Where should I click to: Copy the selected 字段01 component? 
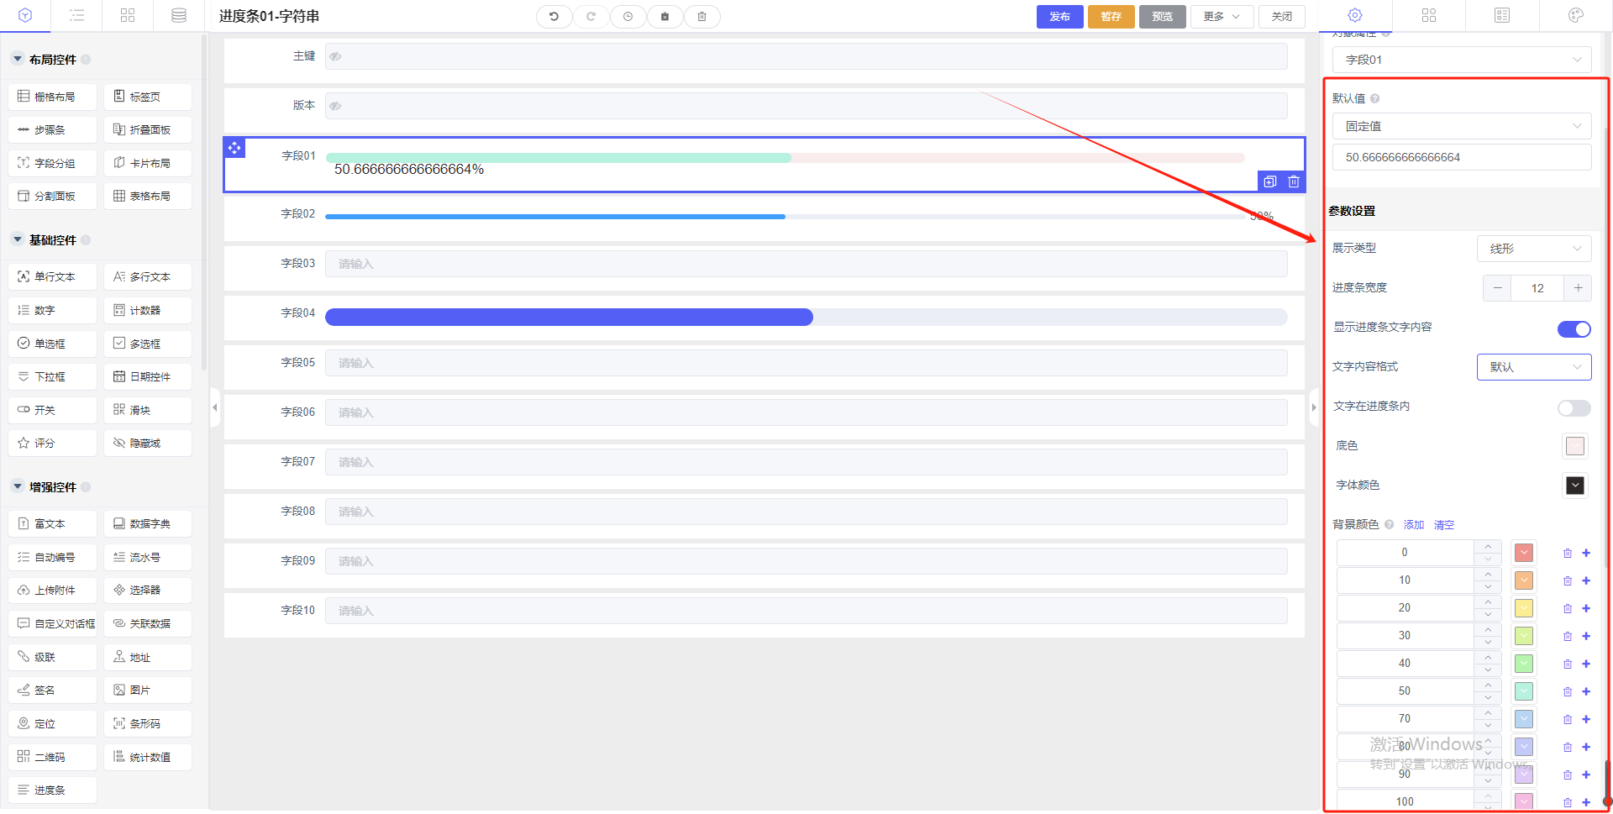[x=1269, y=181]
